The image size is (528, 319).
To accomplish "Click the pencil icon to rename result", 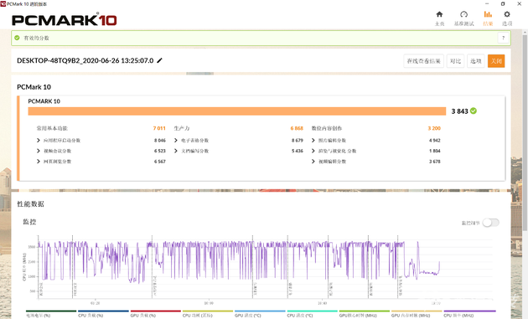I will (159, 60).
